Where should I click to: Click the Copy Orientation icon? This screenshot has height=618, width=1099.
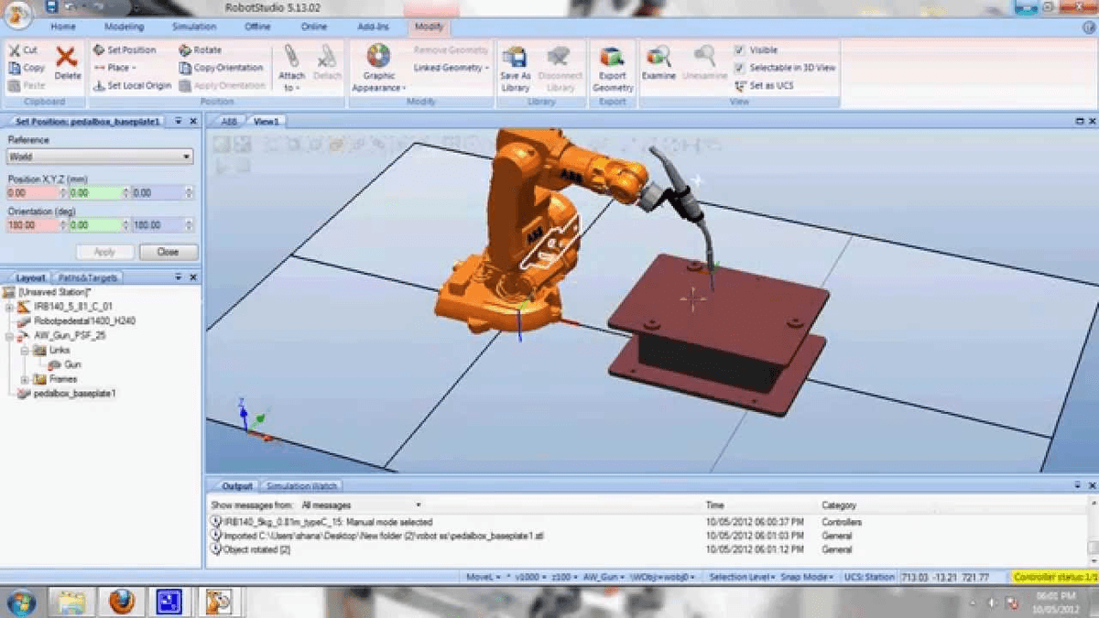click(x=185, y=68)
